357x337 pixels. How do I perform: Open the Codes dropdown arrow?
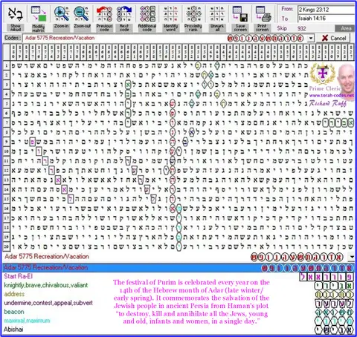coord(311,39)
